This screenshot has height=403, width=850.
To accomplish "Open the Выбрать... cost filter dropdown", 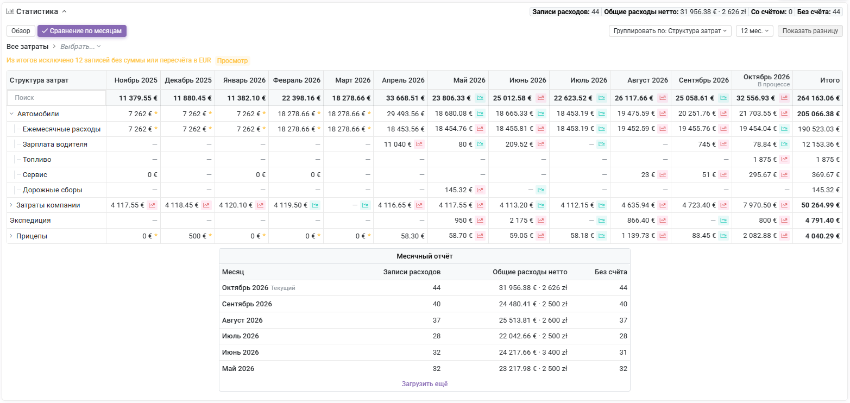I will [80, 46].
